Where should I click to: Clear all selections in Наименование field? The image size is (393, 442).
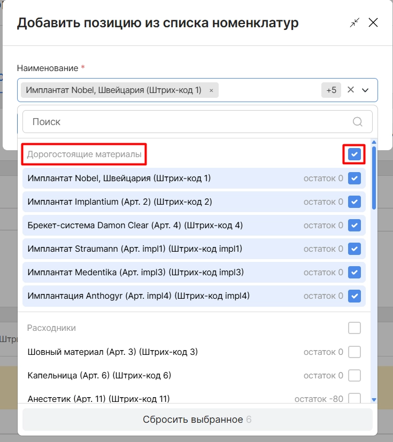tap(350, 90)
